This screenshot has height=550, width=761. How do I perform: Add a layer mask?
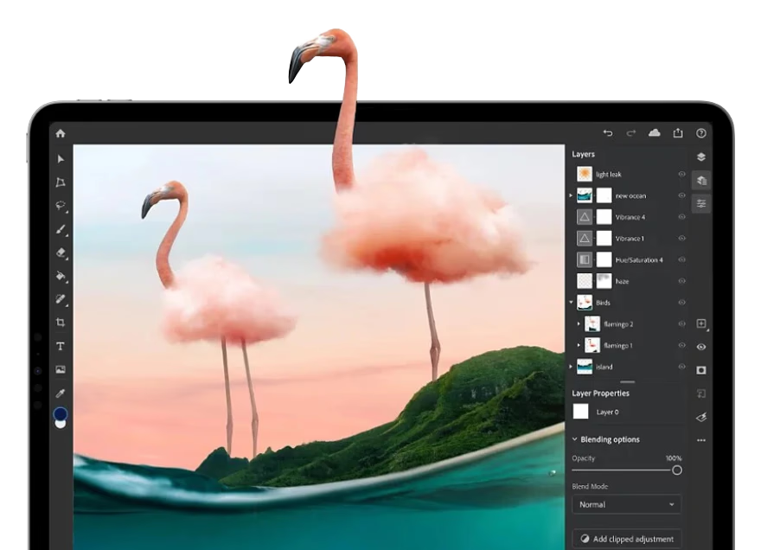pos(701,370)
